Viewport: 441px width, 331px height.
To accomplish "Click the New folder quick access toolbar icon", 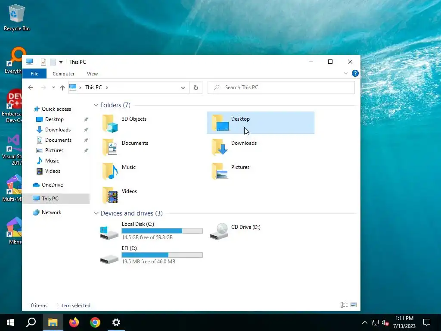I will point(53,62).
